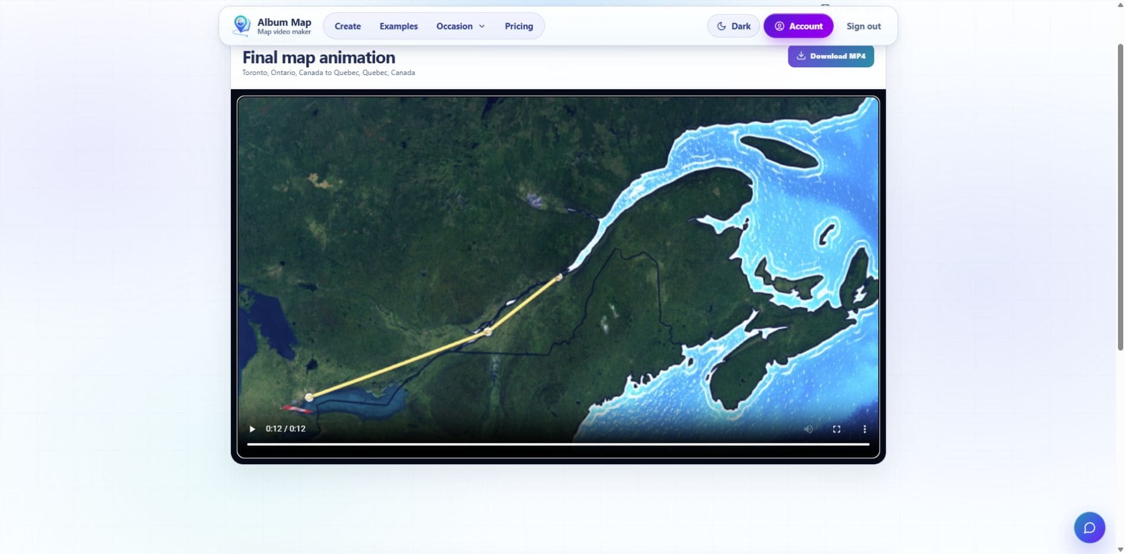Image resolution: width=1125 pixels, height=554 pixels.
Task: Click the Toronto to Quebec route subtitle
Action: (328, 73)
